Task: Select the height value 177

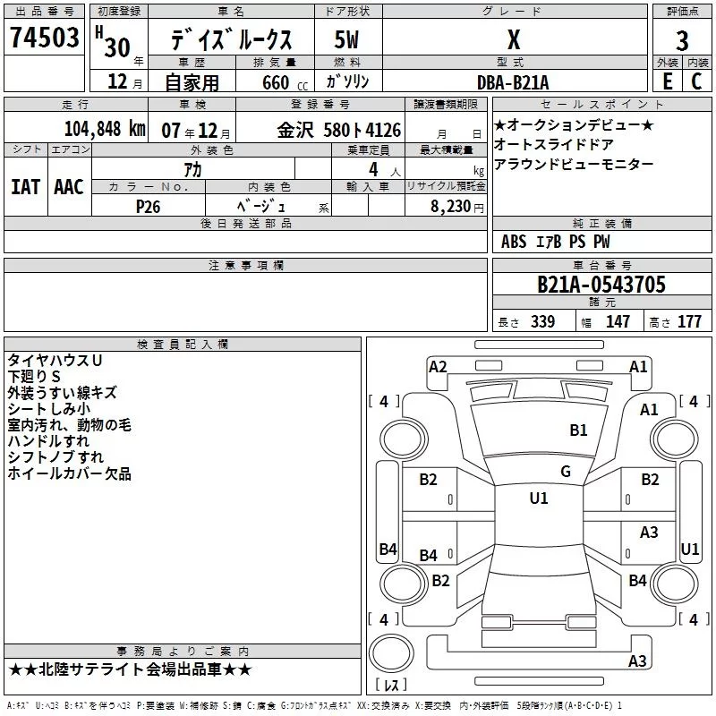Action: 689,321
